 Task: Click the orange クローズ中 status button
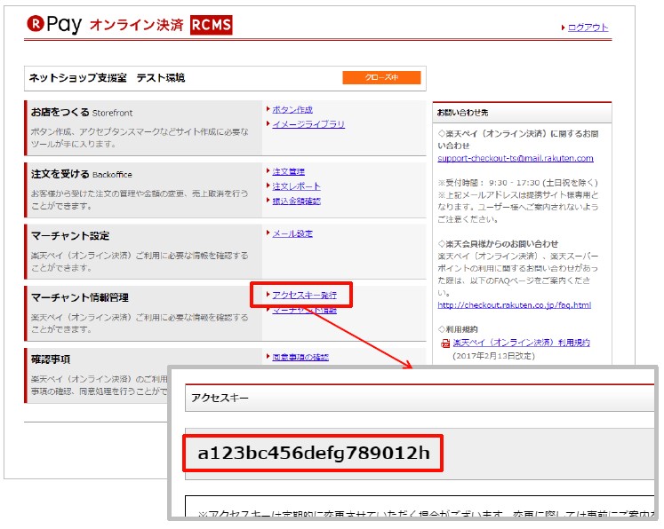[x=381, y=77]
